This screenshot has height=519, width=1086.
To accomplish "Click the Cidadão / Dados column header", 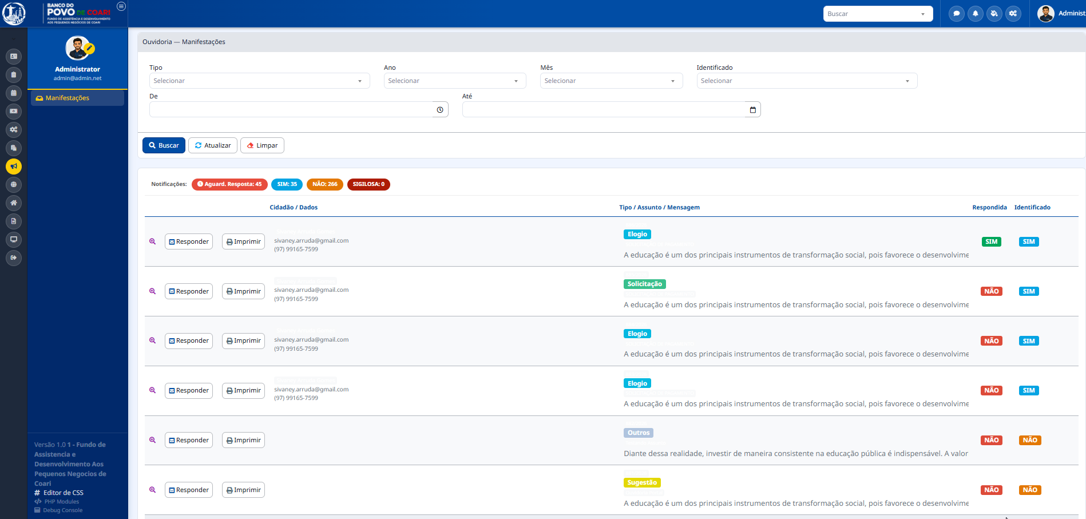I will pyautogui.click(x=294, y=207).
